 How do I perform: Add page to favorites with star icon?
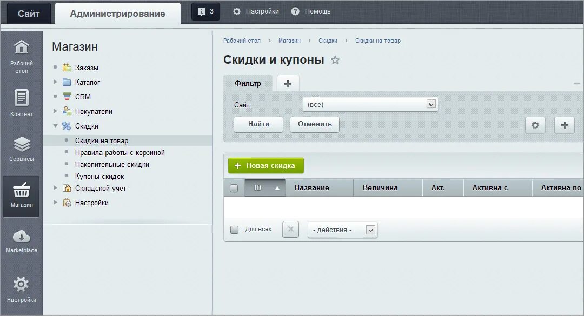pyautogui.click(x=335, y=60)
